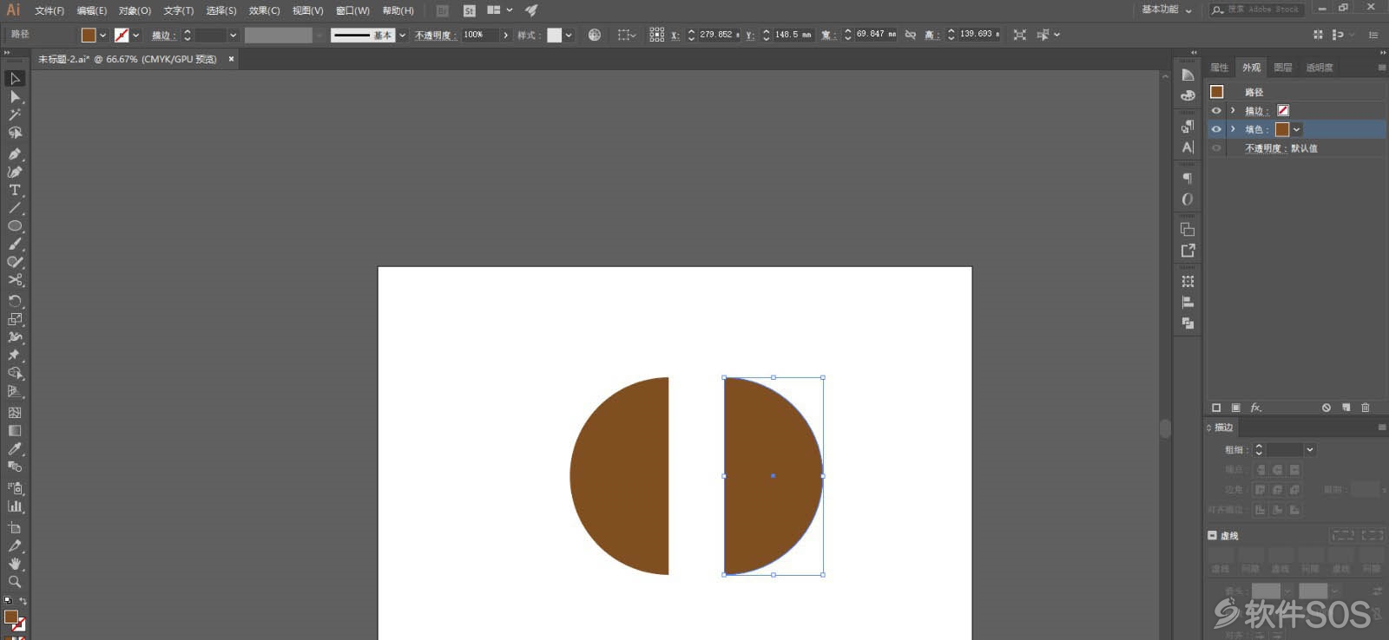Open the fill color dropdown in control bar
The width and height of the screenshot is (1389, 640).
[102, 36]
